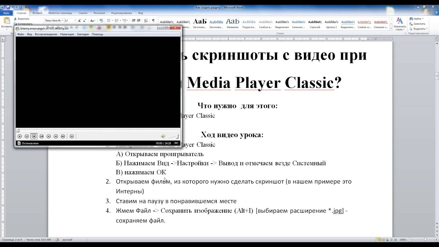The height and width of the screenshot is (247, 439).
Task: Mute audio with the speaker icon
Action: click(163, 136)
